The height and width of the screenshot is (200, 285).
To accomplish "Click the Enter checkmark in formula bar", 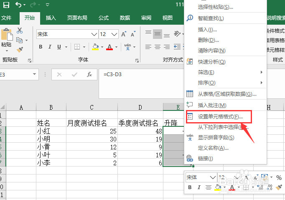I will point(74,74).
